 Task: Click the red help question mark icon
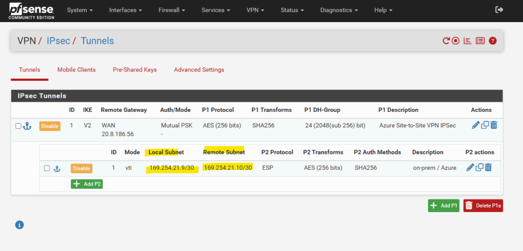point(492,41)
